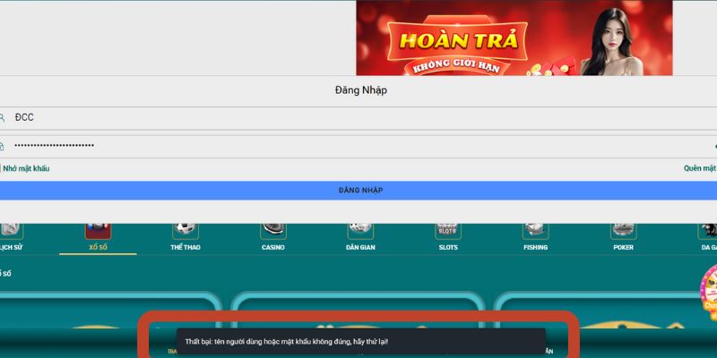717x358 pixels.
Task: Toggle the Nhớ mật khẩu checkbox
Action: click(x=2, y=168)
